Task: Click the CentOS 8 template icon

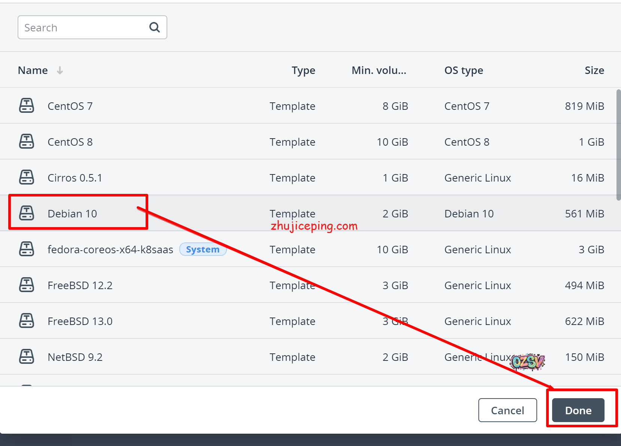Action: pos(27,142)
